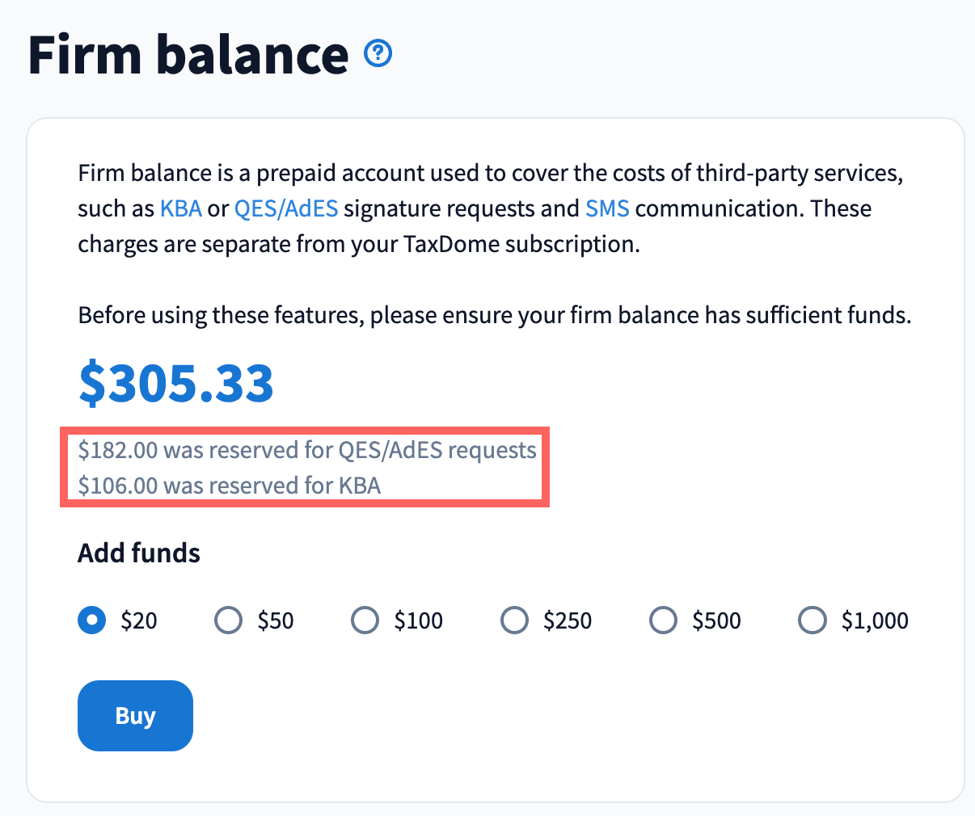Viewport: 975px width, 816px height.
Task: Click the $106.00 reserved for KBA line
Action: pyautogui.click(x=230, y=486)
